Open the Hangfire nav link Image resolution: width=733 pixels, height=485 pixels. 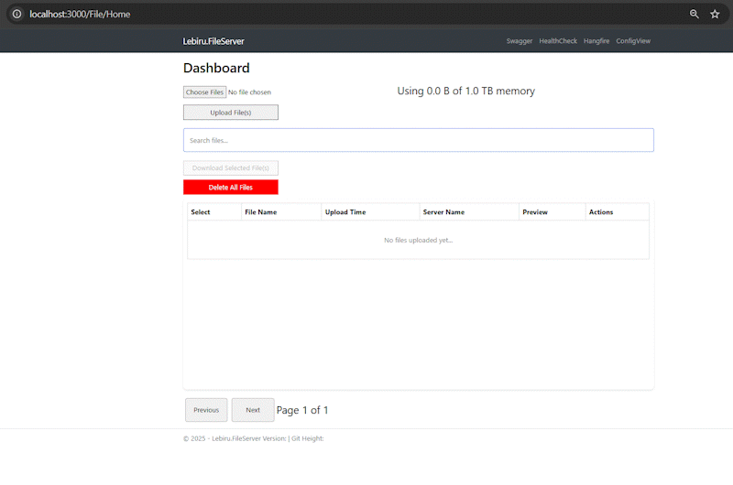(596, 41)
